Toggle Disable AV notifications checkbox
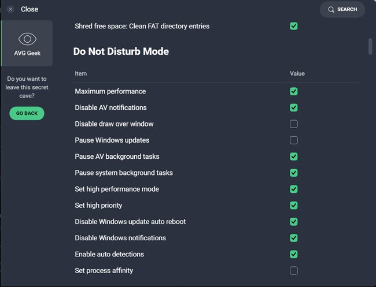Screen dimensions: 376x287 pos(294,107)
